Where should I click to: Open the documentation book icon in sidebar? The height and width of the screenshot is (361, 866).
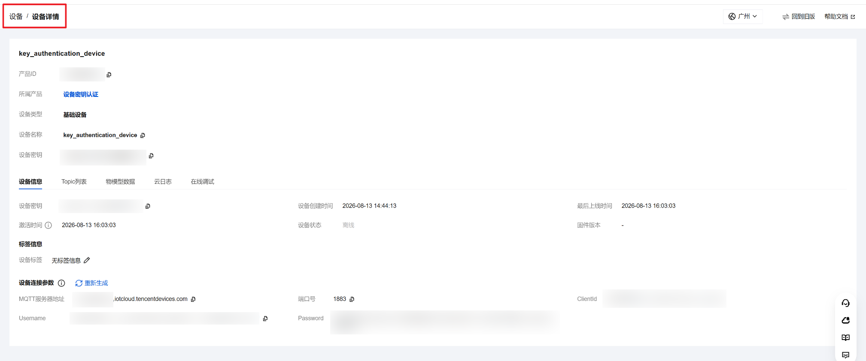845,337
